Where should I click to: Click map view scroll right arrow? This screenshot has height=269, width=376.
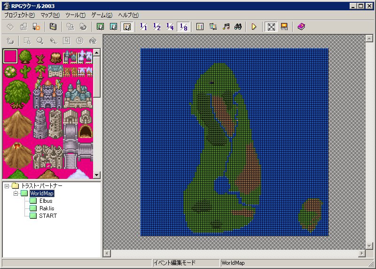coord(361,254)
